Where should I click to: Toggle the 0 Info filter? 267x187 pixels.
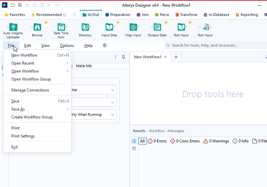tap(240, 141)
